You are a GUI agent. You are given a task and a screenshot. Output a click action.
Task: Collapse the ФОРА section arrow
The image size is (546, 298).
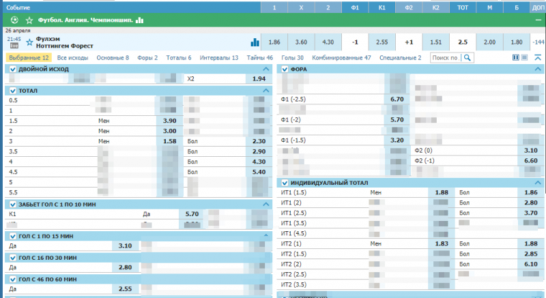(538, 70)
